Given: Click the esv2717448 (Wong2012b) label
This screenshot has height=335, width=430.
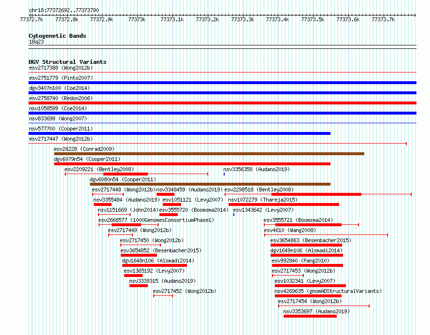Looking at the screenshot, I should (124, 189).
